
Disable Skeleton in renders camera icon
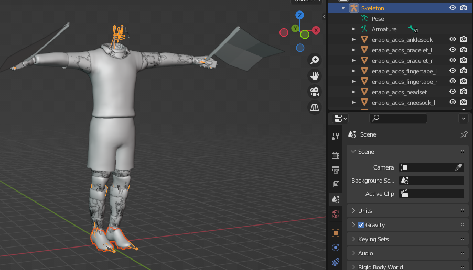click(x=464, y=8)
